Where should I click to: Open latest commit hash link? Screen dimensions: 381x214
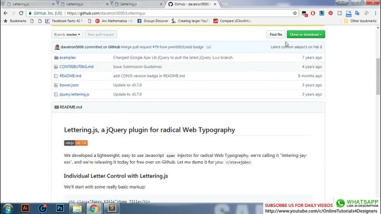coord(301,47)
